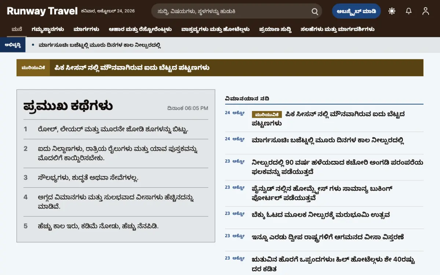The height and width of the screenshot is (275, 440).
Task: Open the gold breaking banner headline about hill towns
Action: pyautogui.click(x=132, y=68)
